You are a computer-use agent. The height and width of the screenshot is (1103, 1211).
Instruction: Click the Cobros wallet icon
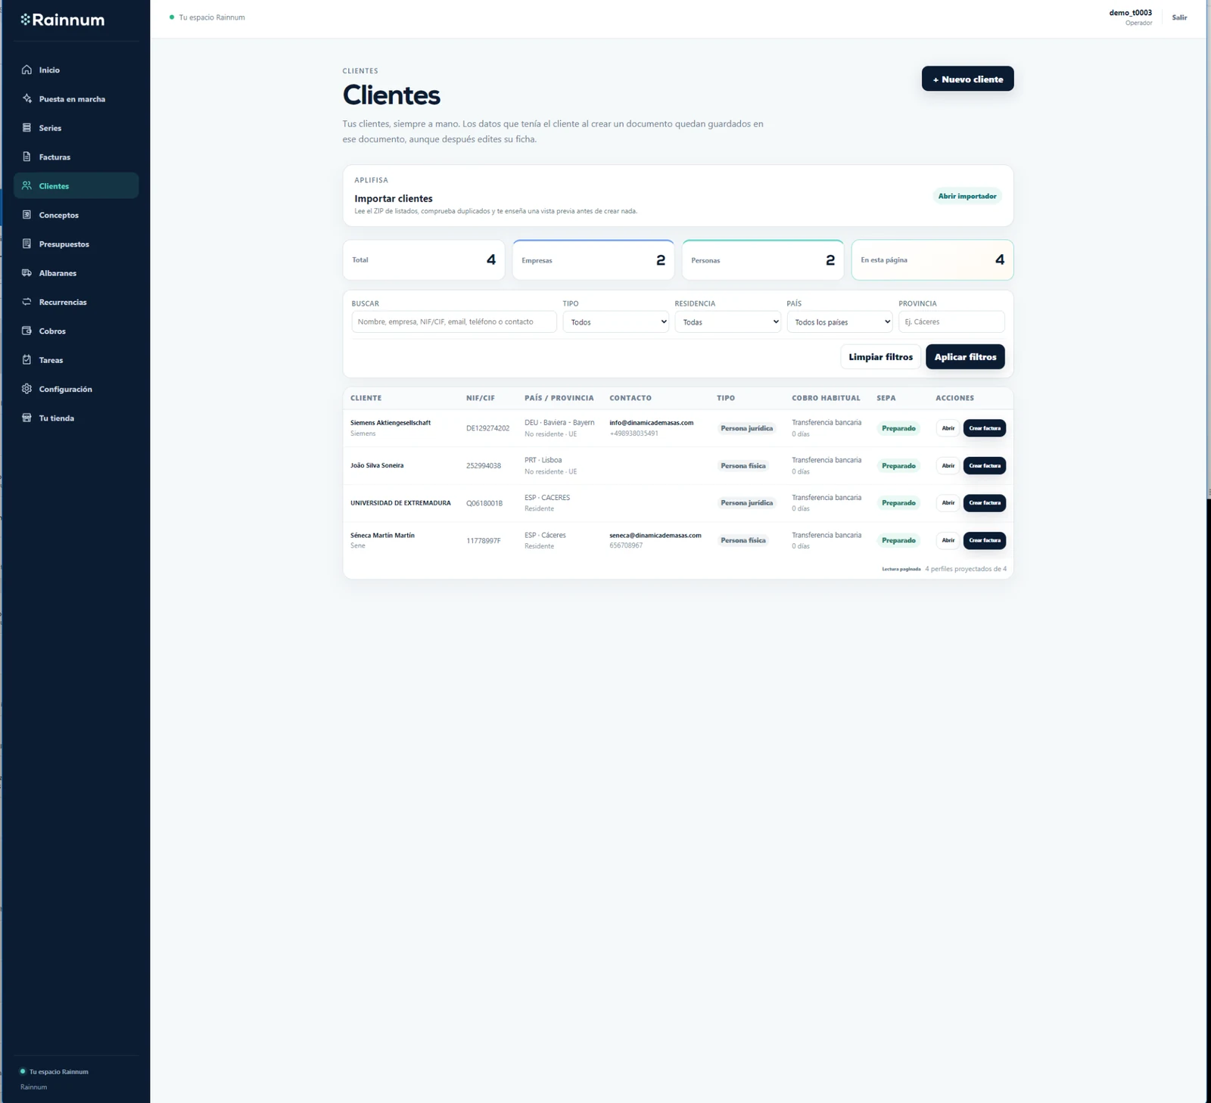[26, 331]
